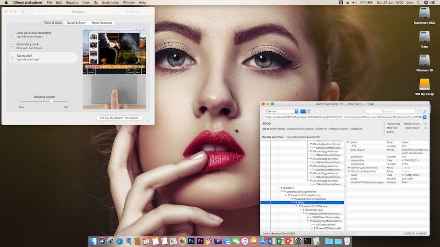The width and height of the screenshot is (440, 247).
Task: Show all preferences grid button in Trackpad window
Action: [40, 11]
